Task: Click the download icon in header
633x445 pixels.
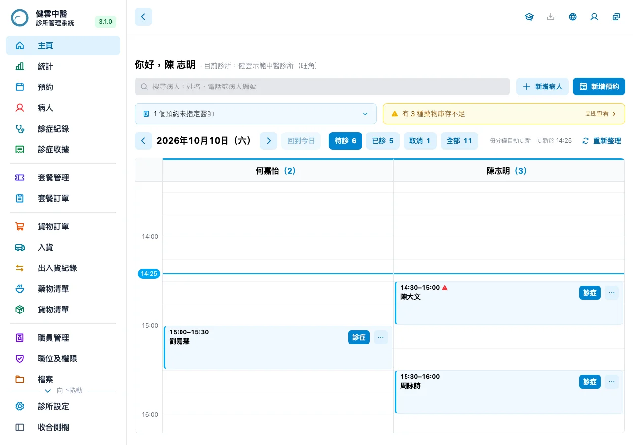Action: tap(551, 17)
